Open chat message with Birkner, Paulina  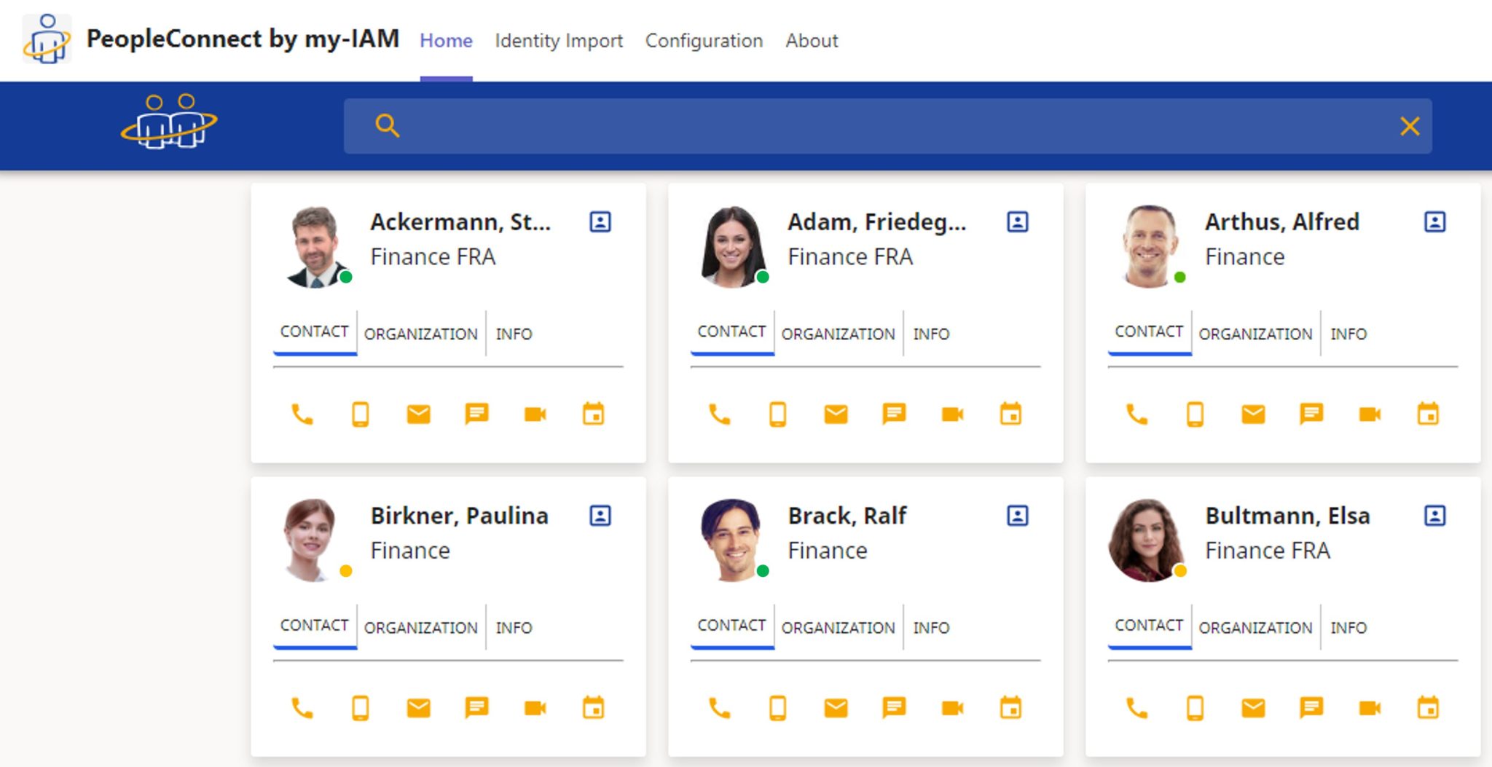[477, 707]
